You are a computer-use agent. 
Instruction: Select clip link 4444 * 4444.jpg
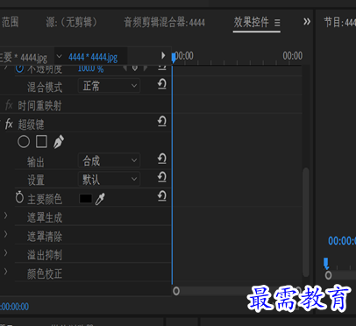(x=93, y=57)
